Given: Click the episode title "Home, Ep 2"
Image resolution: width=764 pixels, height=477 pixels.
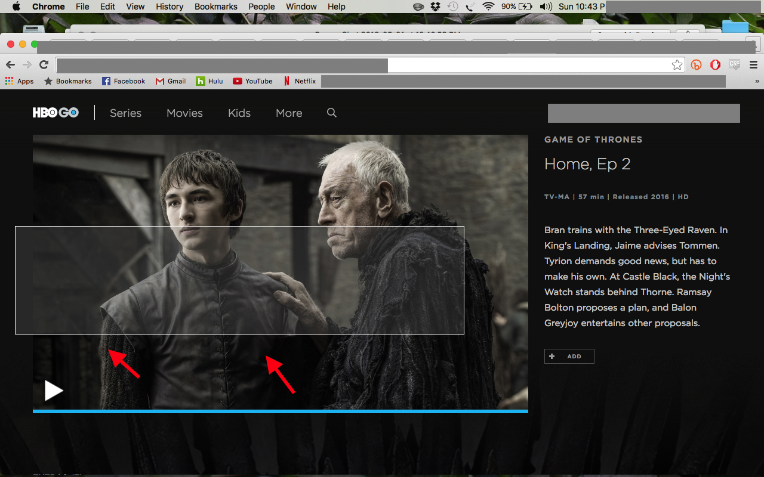Looking at the screenshot, I should click(x=587, y=164).
